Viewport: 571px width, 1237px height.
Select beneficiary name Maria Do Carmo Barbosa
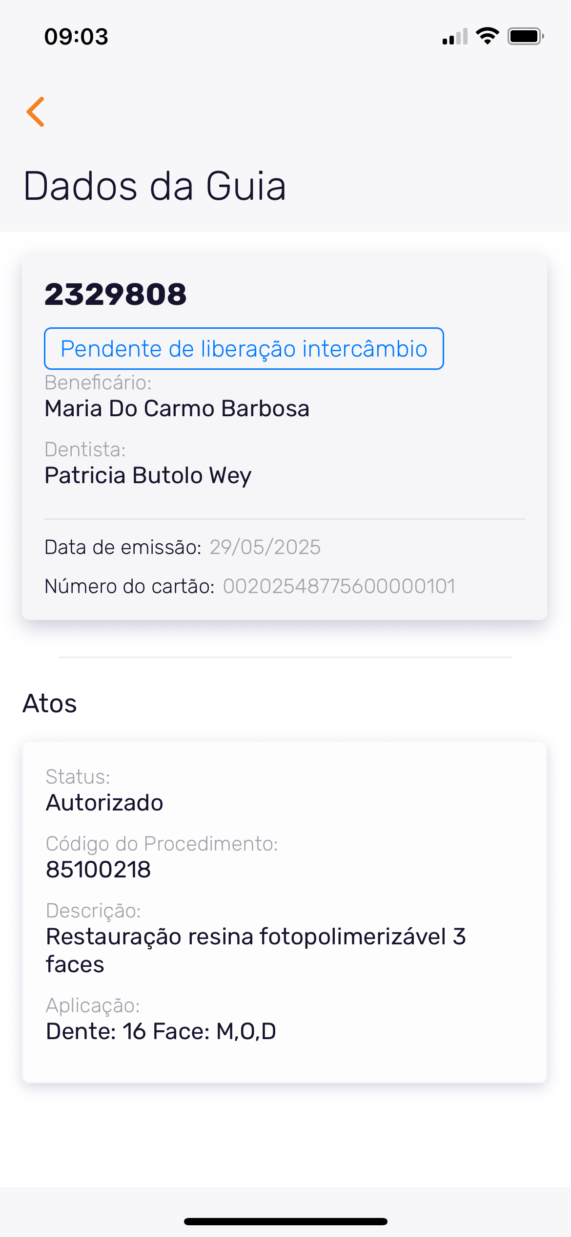pos(177,408)
